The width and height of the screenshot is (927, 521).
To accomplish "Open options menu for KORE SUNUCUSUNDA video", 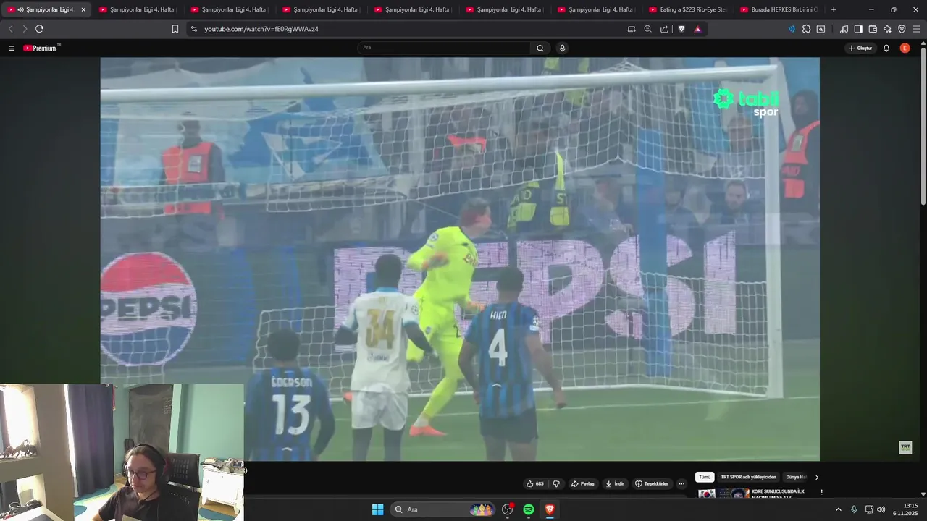I will coord(821,492).
